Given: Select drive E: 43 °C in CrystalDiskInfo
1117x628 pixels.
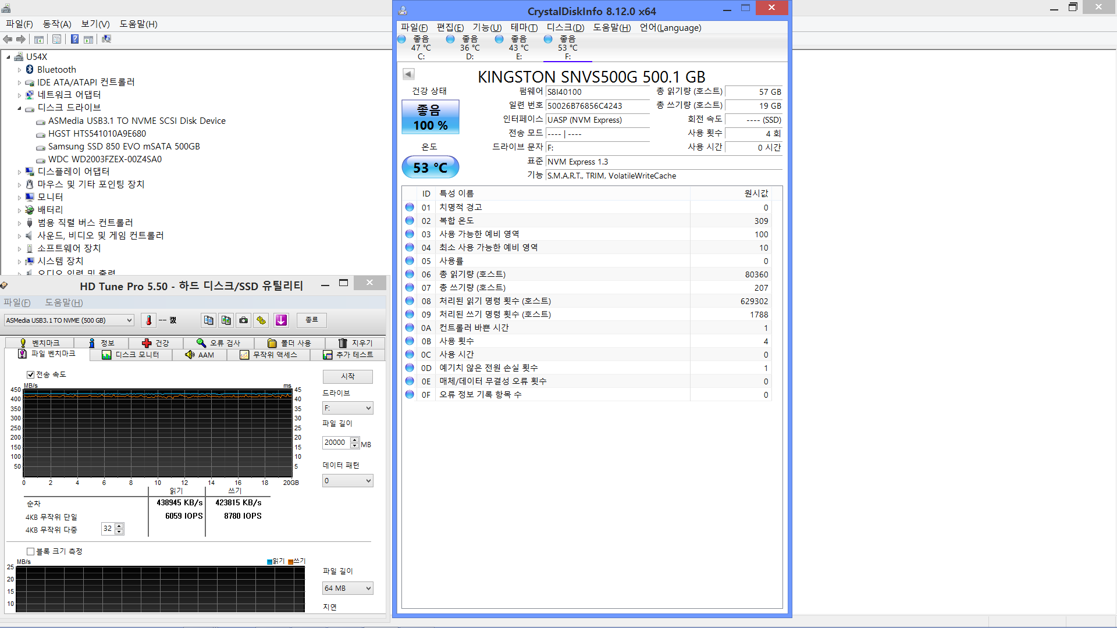Looking at the screenshot, I should (x=518, y=48).
